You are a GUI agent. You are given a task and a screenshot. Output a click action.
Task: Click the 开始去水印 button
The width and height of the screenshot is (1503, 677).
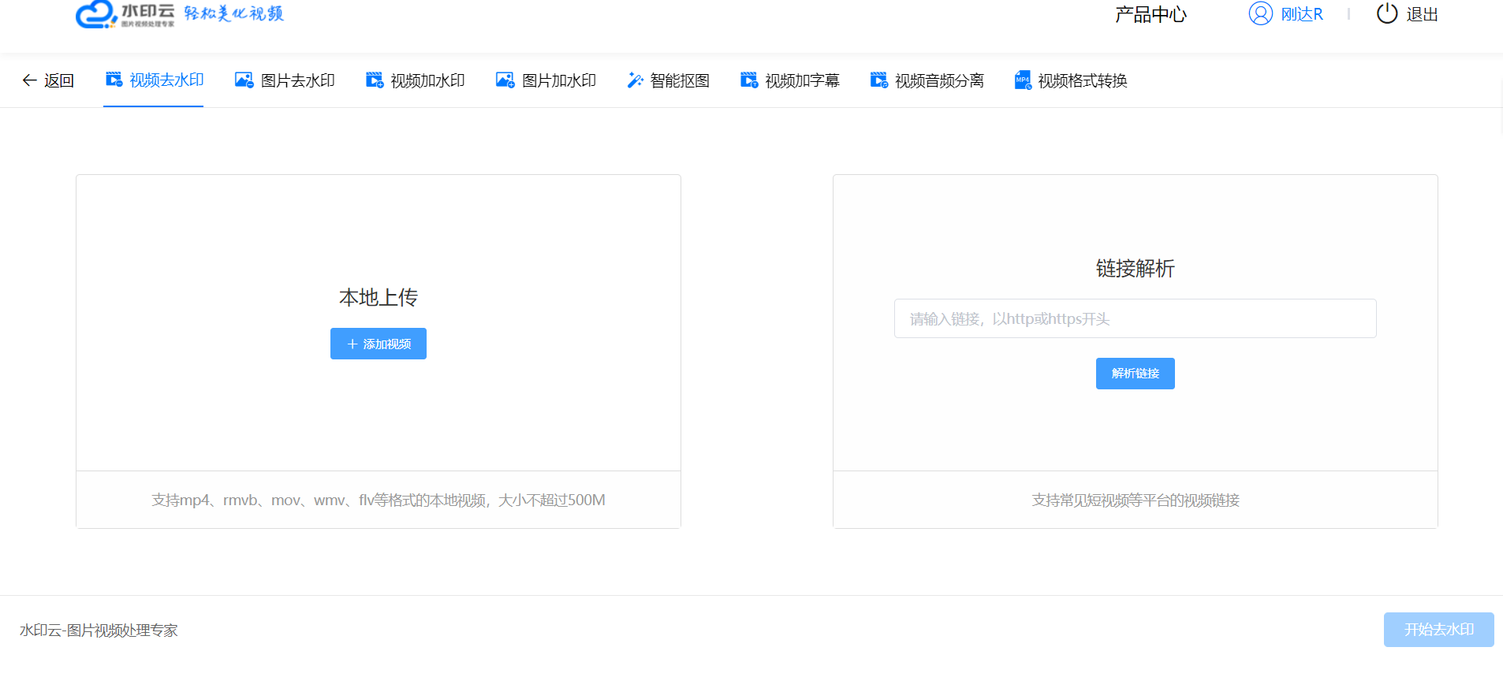1438,630
